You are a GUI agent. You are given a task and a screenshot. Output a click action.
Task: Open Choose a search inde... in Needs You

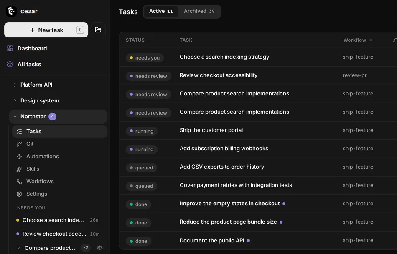[x=53, y=220]
